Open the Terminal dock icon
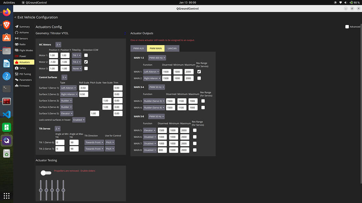 [x=6, y=88]
